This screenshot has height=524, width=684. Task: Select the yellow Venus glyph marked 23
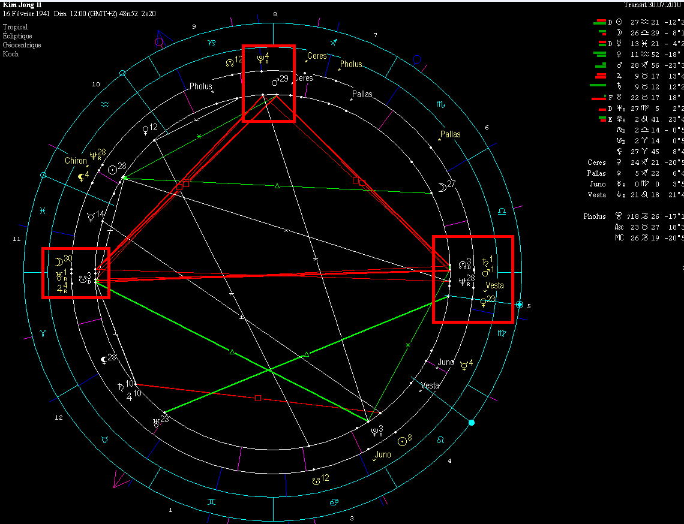[483, 302]
